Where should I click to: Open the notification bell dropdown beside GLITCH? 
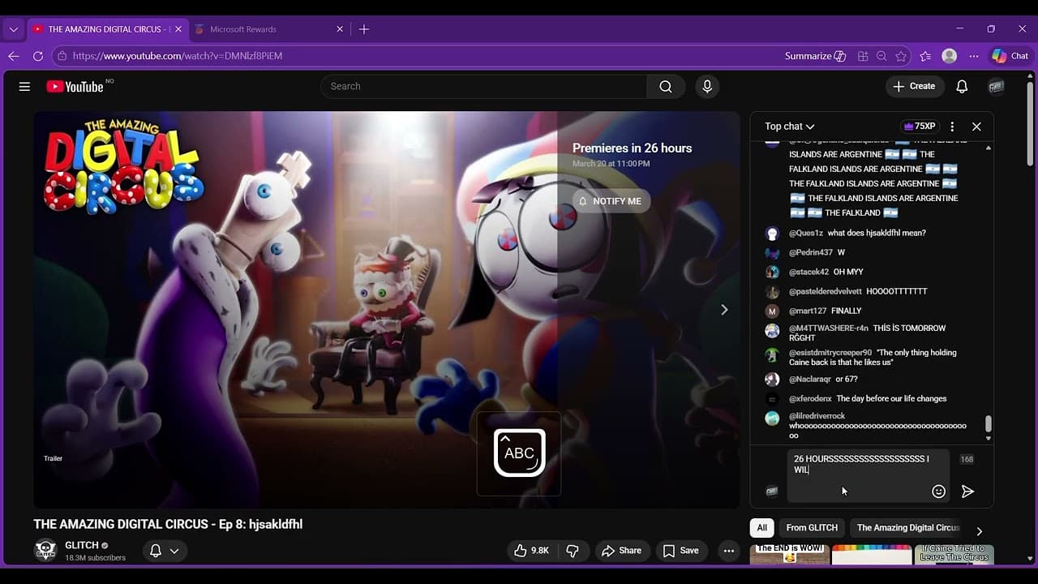(165, 551)
